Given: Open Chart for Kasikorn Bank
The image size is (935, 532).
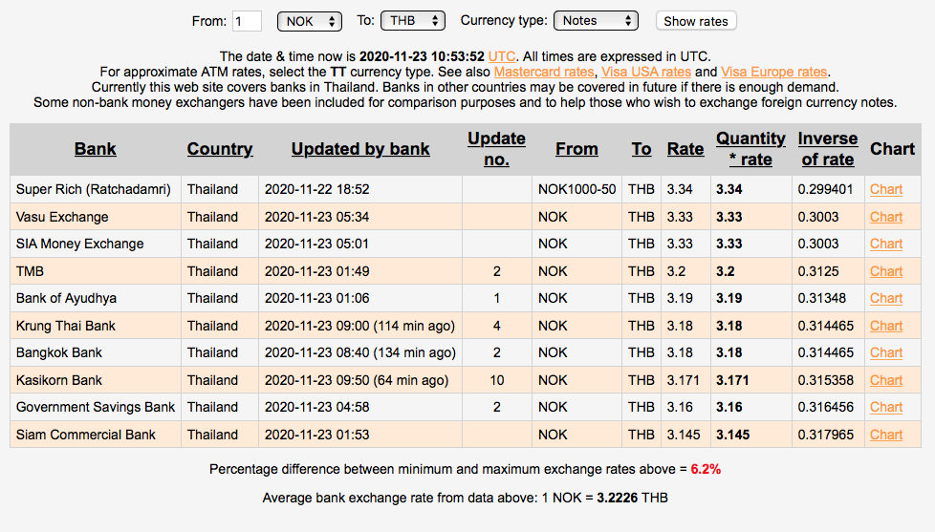Looking at the screenshot, I should point(885,380).
